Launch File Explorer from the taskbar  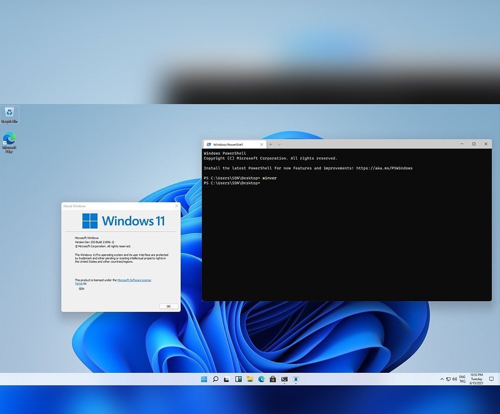(x=250, y=379)
